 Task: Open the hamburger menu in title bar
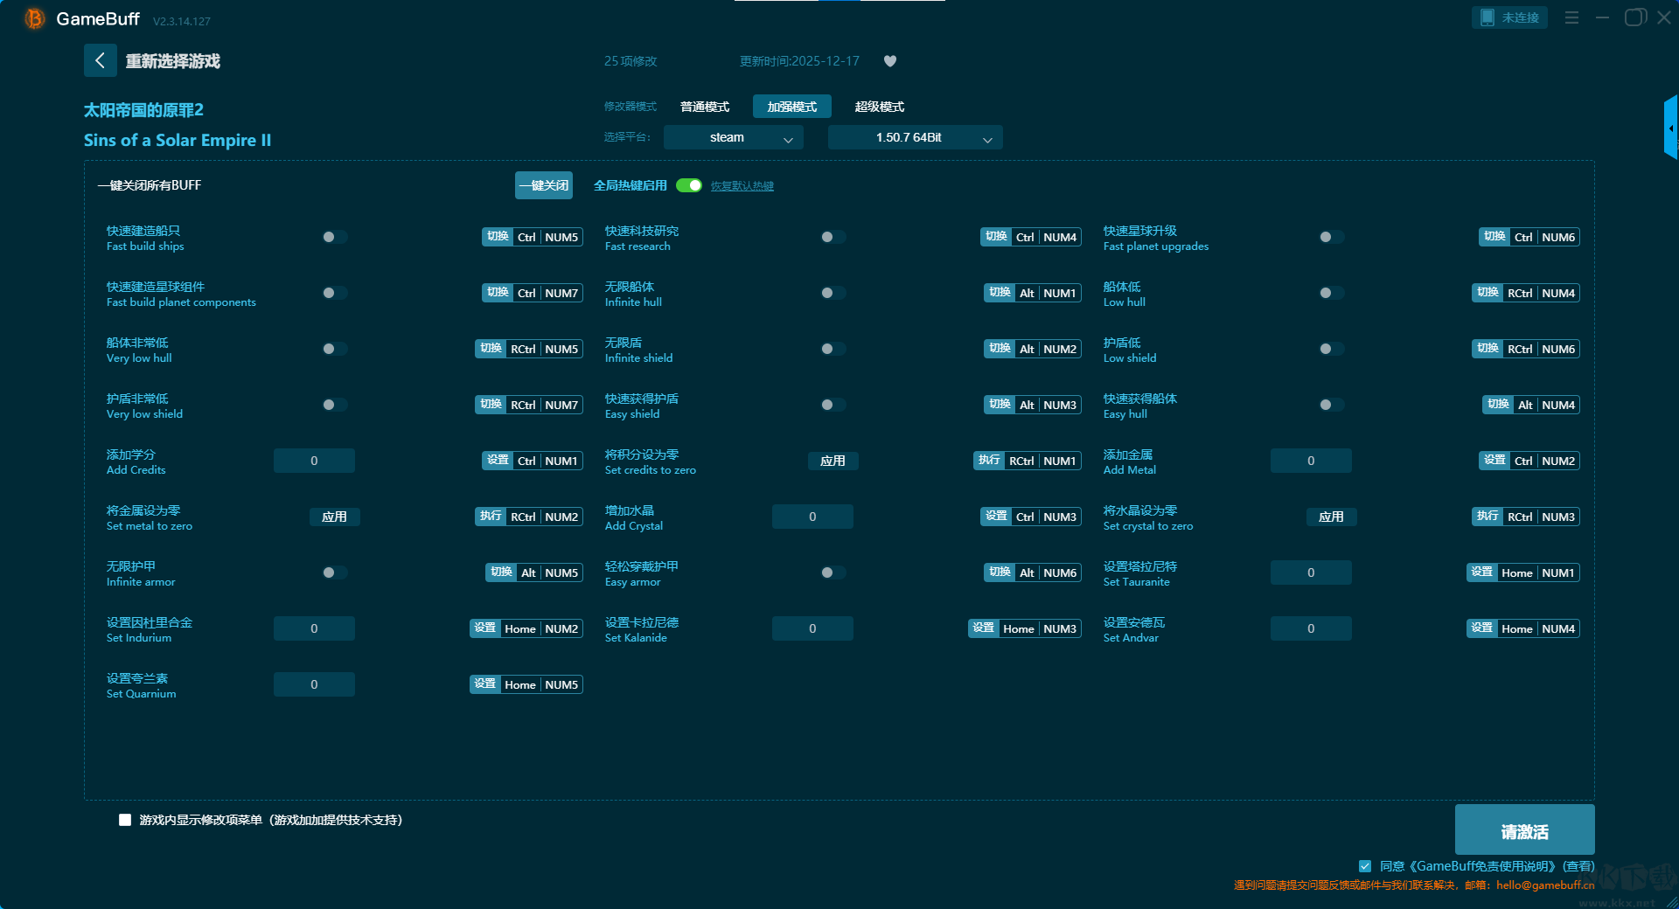1571,17
